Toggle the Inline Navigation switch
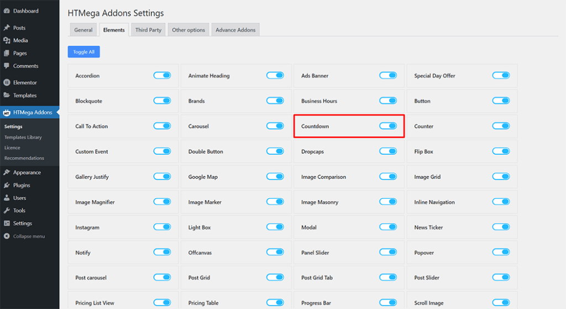This screenshot has height=309, width=566. pos(501,202)
